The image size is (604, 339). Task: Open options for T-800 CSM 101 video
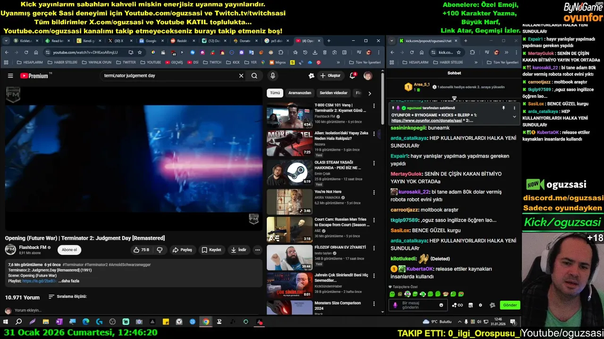[x=374, y=106]
